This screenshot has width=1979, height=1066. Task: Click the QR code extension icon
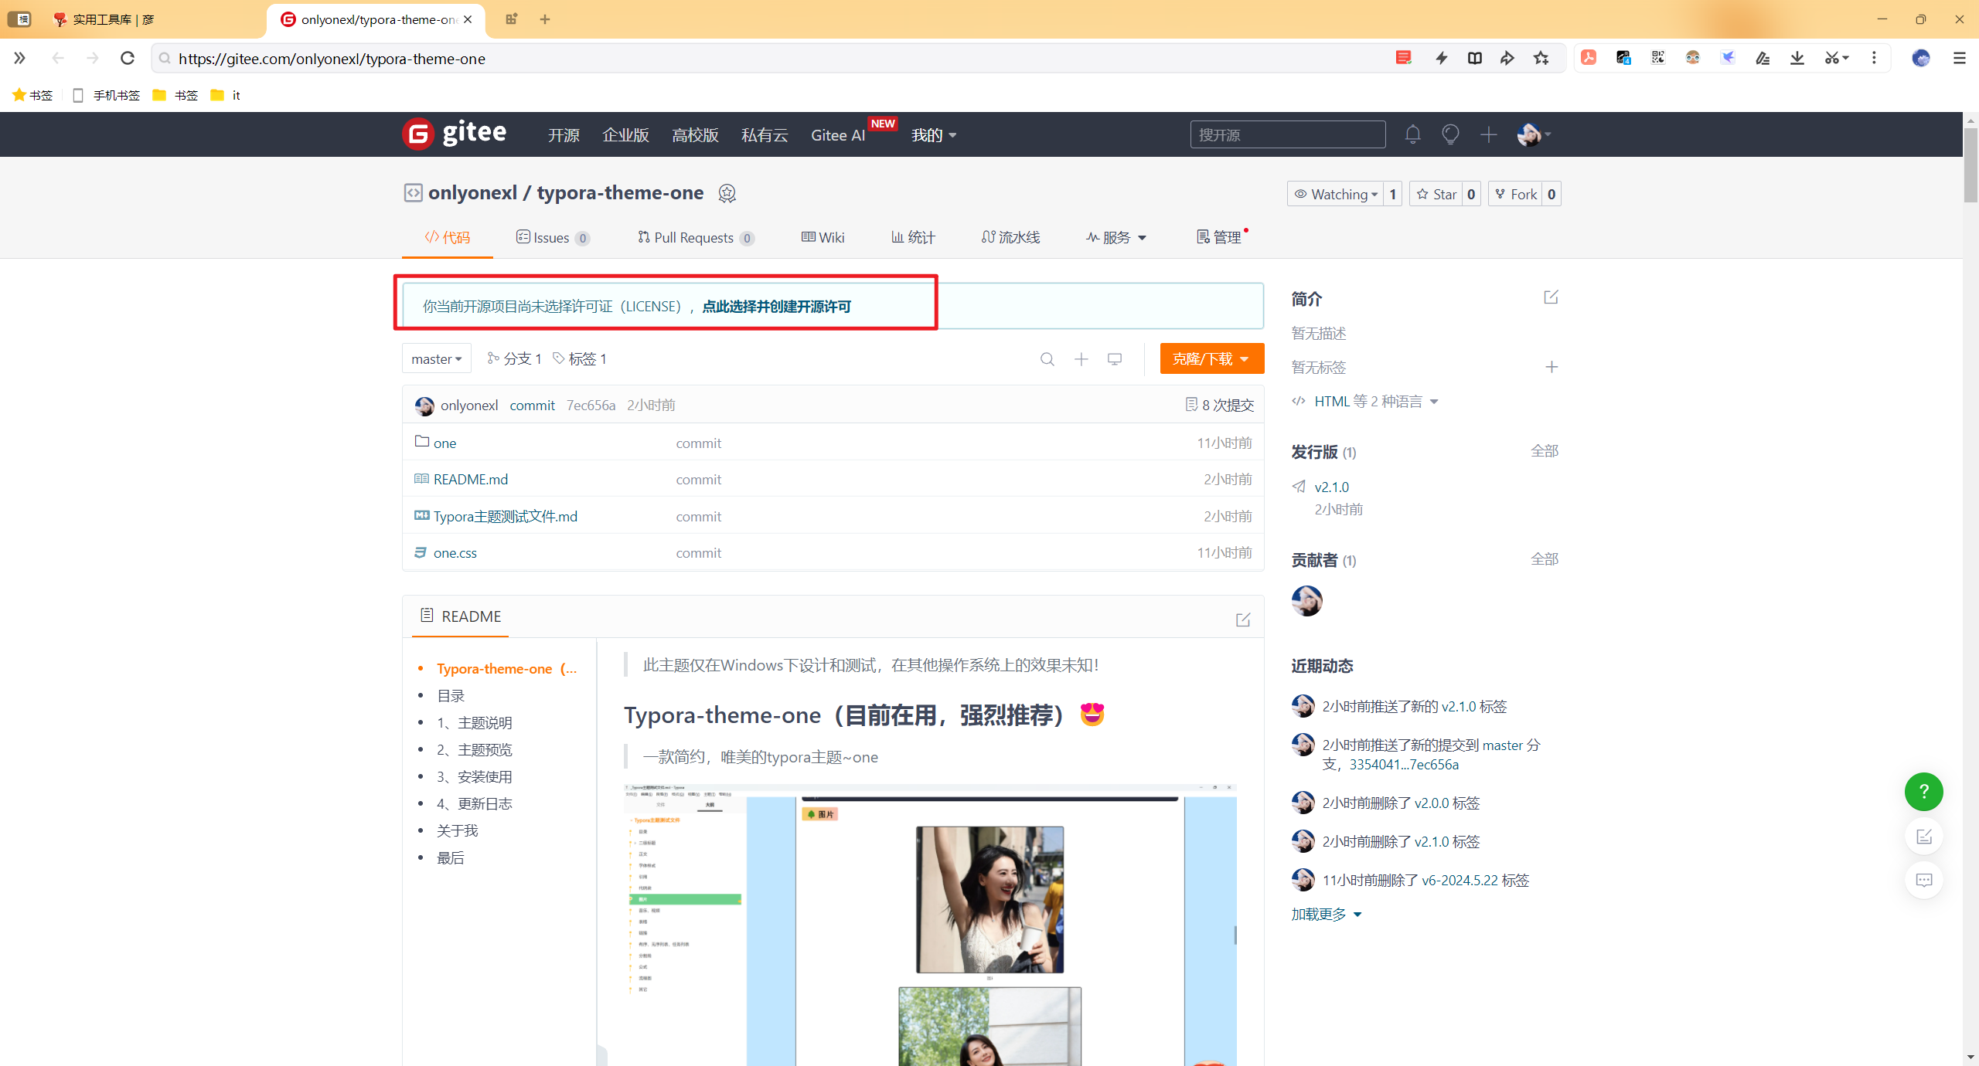point(1657,58)
